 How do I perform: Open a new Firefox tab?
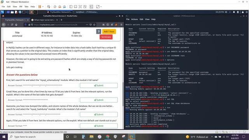coord(61,20)
